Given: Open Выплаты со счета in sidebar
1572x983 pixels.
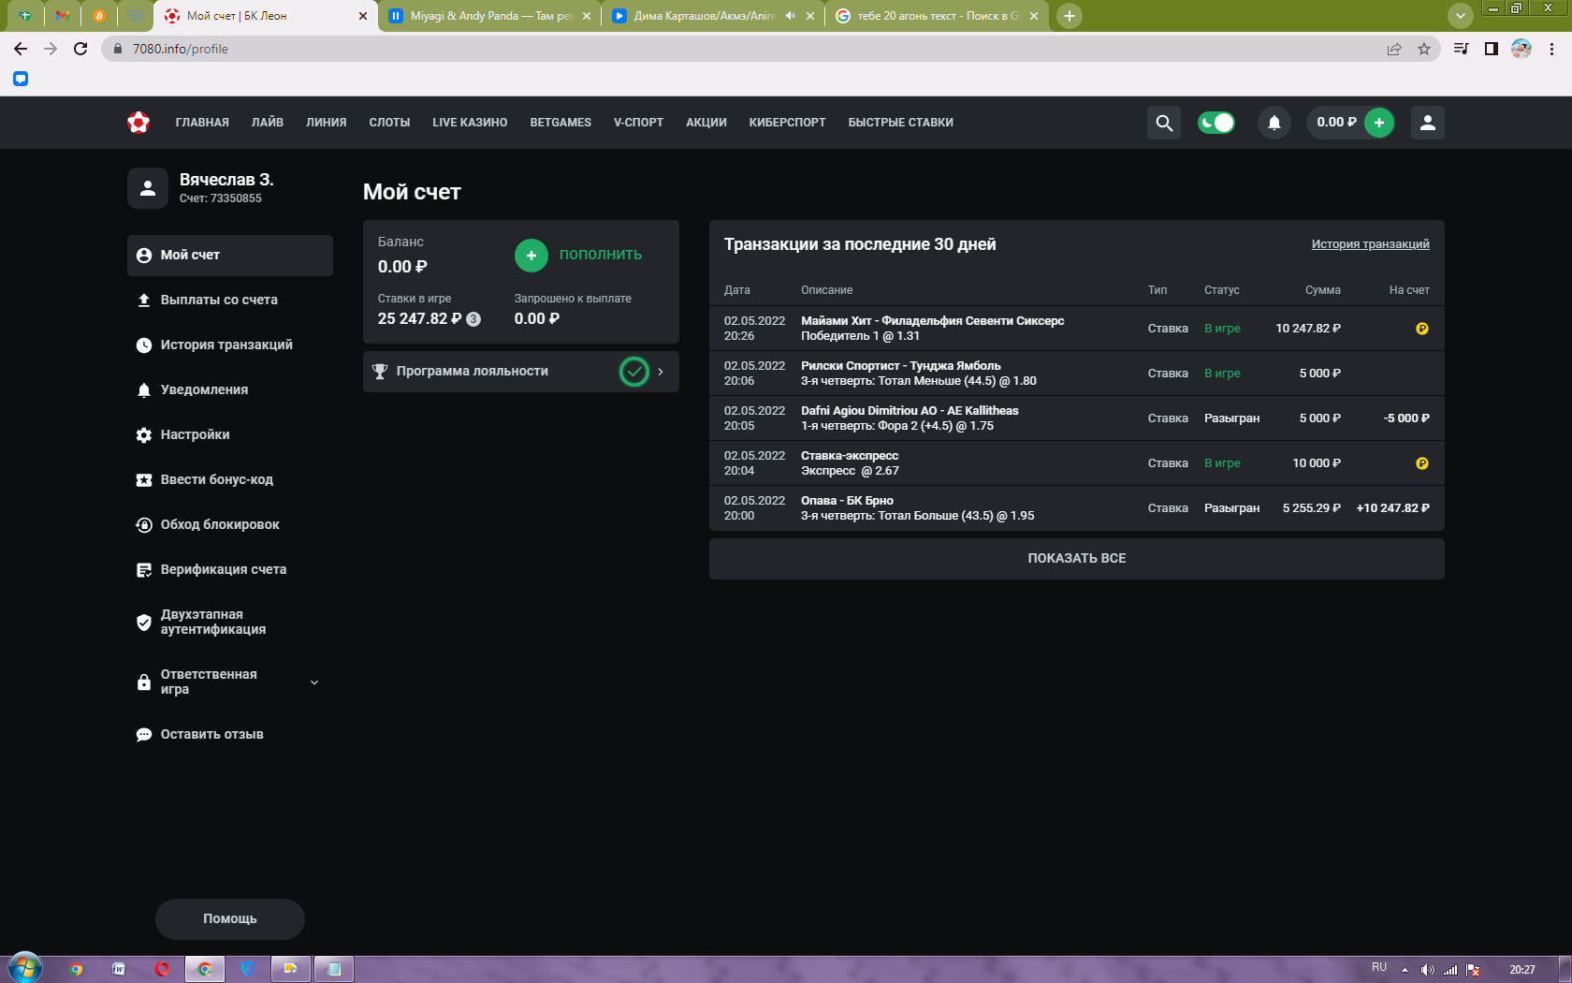Looking at the screenshot, I should click(230, 301).
